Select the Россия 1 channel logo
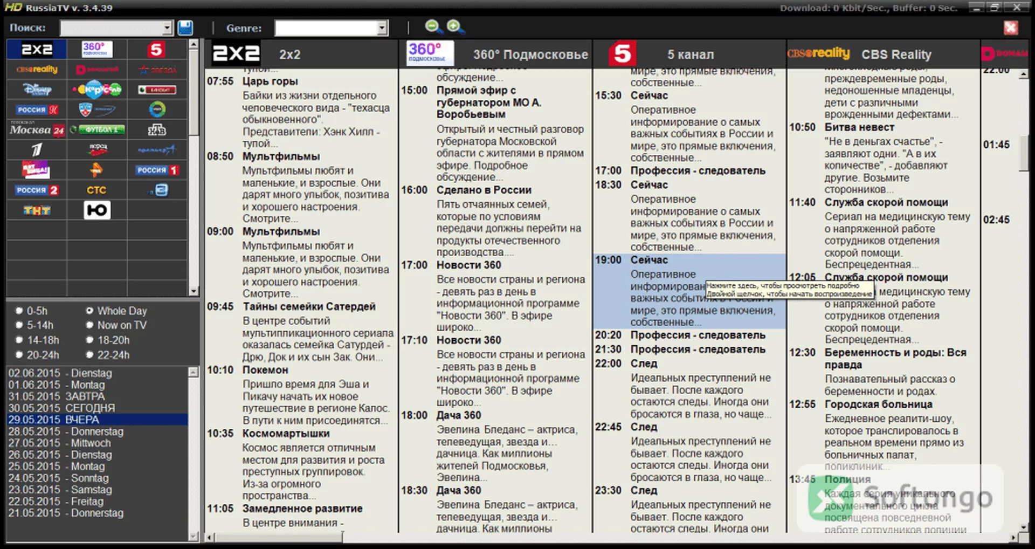Viewport: 1035px width, 549px height. click(x=157, y=170)
